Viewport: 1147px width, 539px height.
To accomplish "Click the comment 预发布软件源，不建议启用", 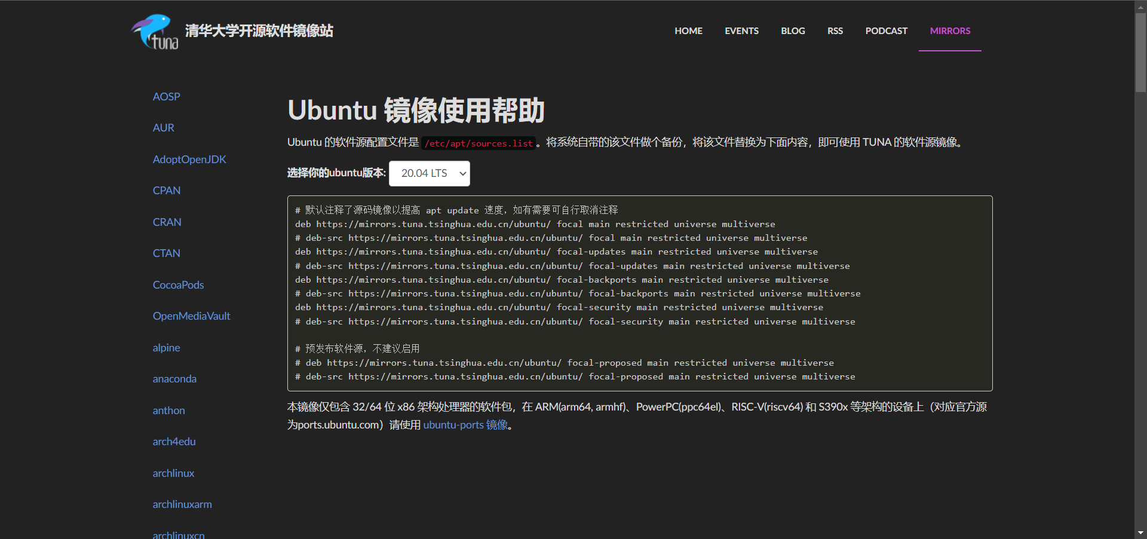I will (x=357, y=349).
